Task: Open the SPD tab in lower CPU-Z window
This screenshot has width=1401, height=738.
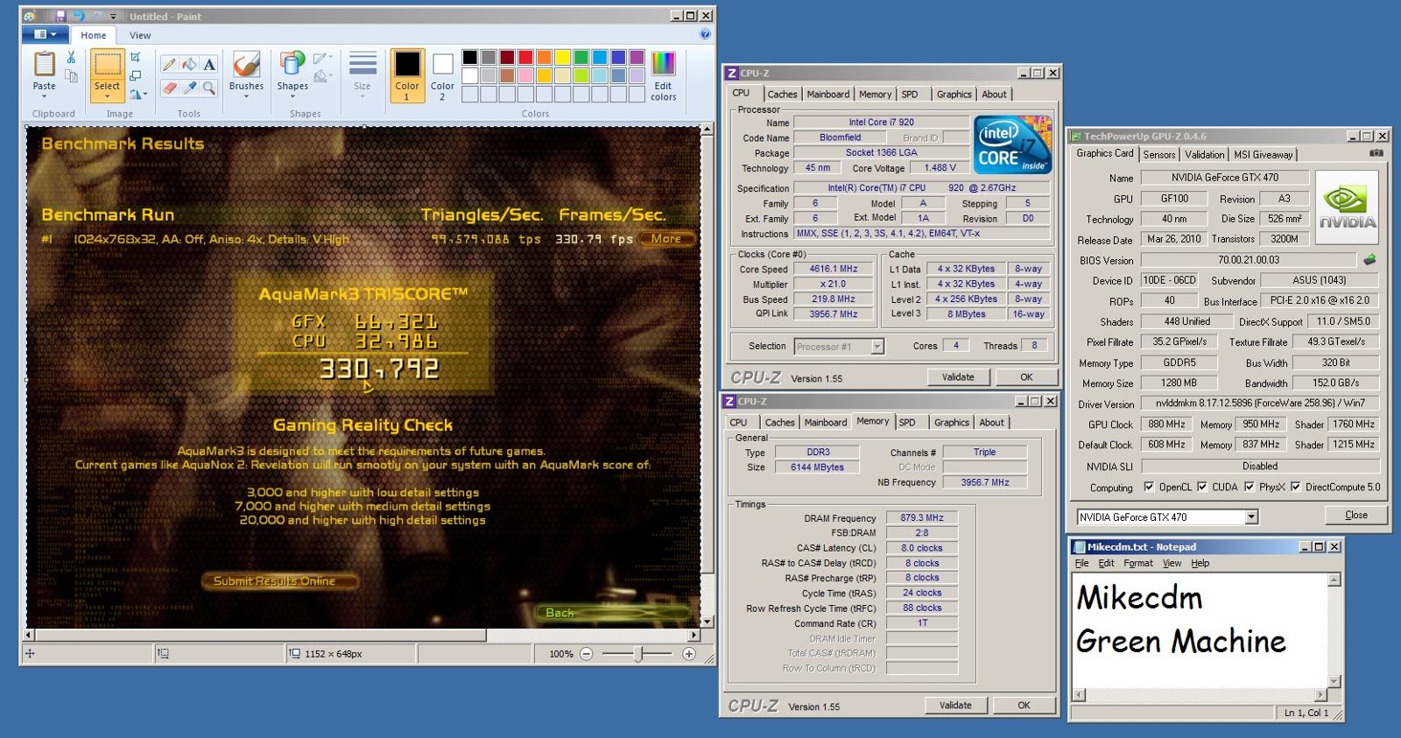Action: click(907, 423)
